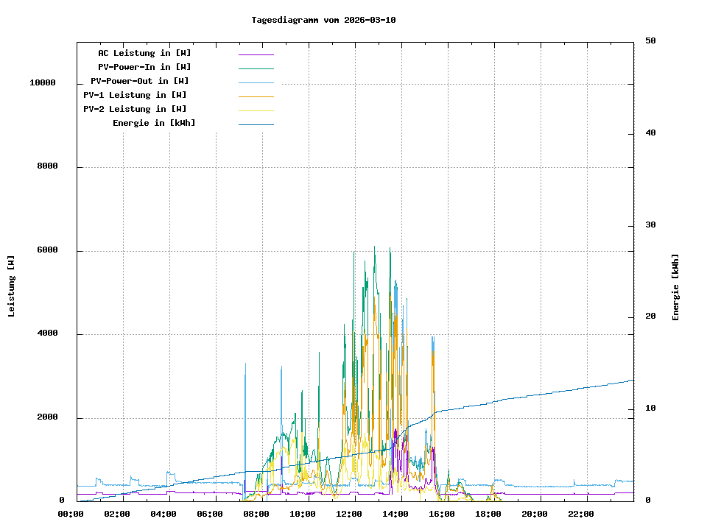Click the chart title 'Tagesdiagramm vom 2026-03-10'
Image resolution: width=707 pixels, height=530 pixels.
click(x=323, y=20)
